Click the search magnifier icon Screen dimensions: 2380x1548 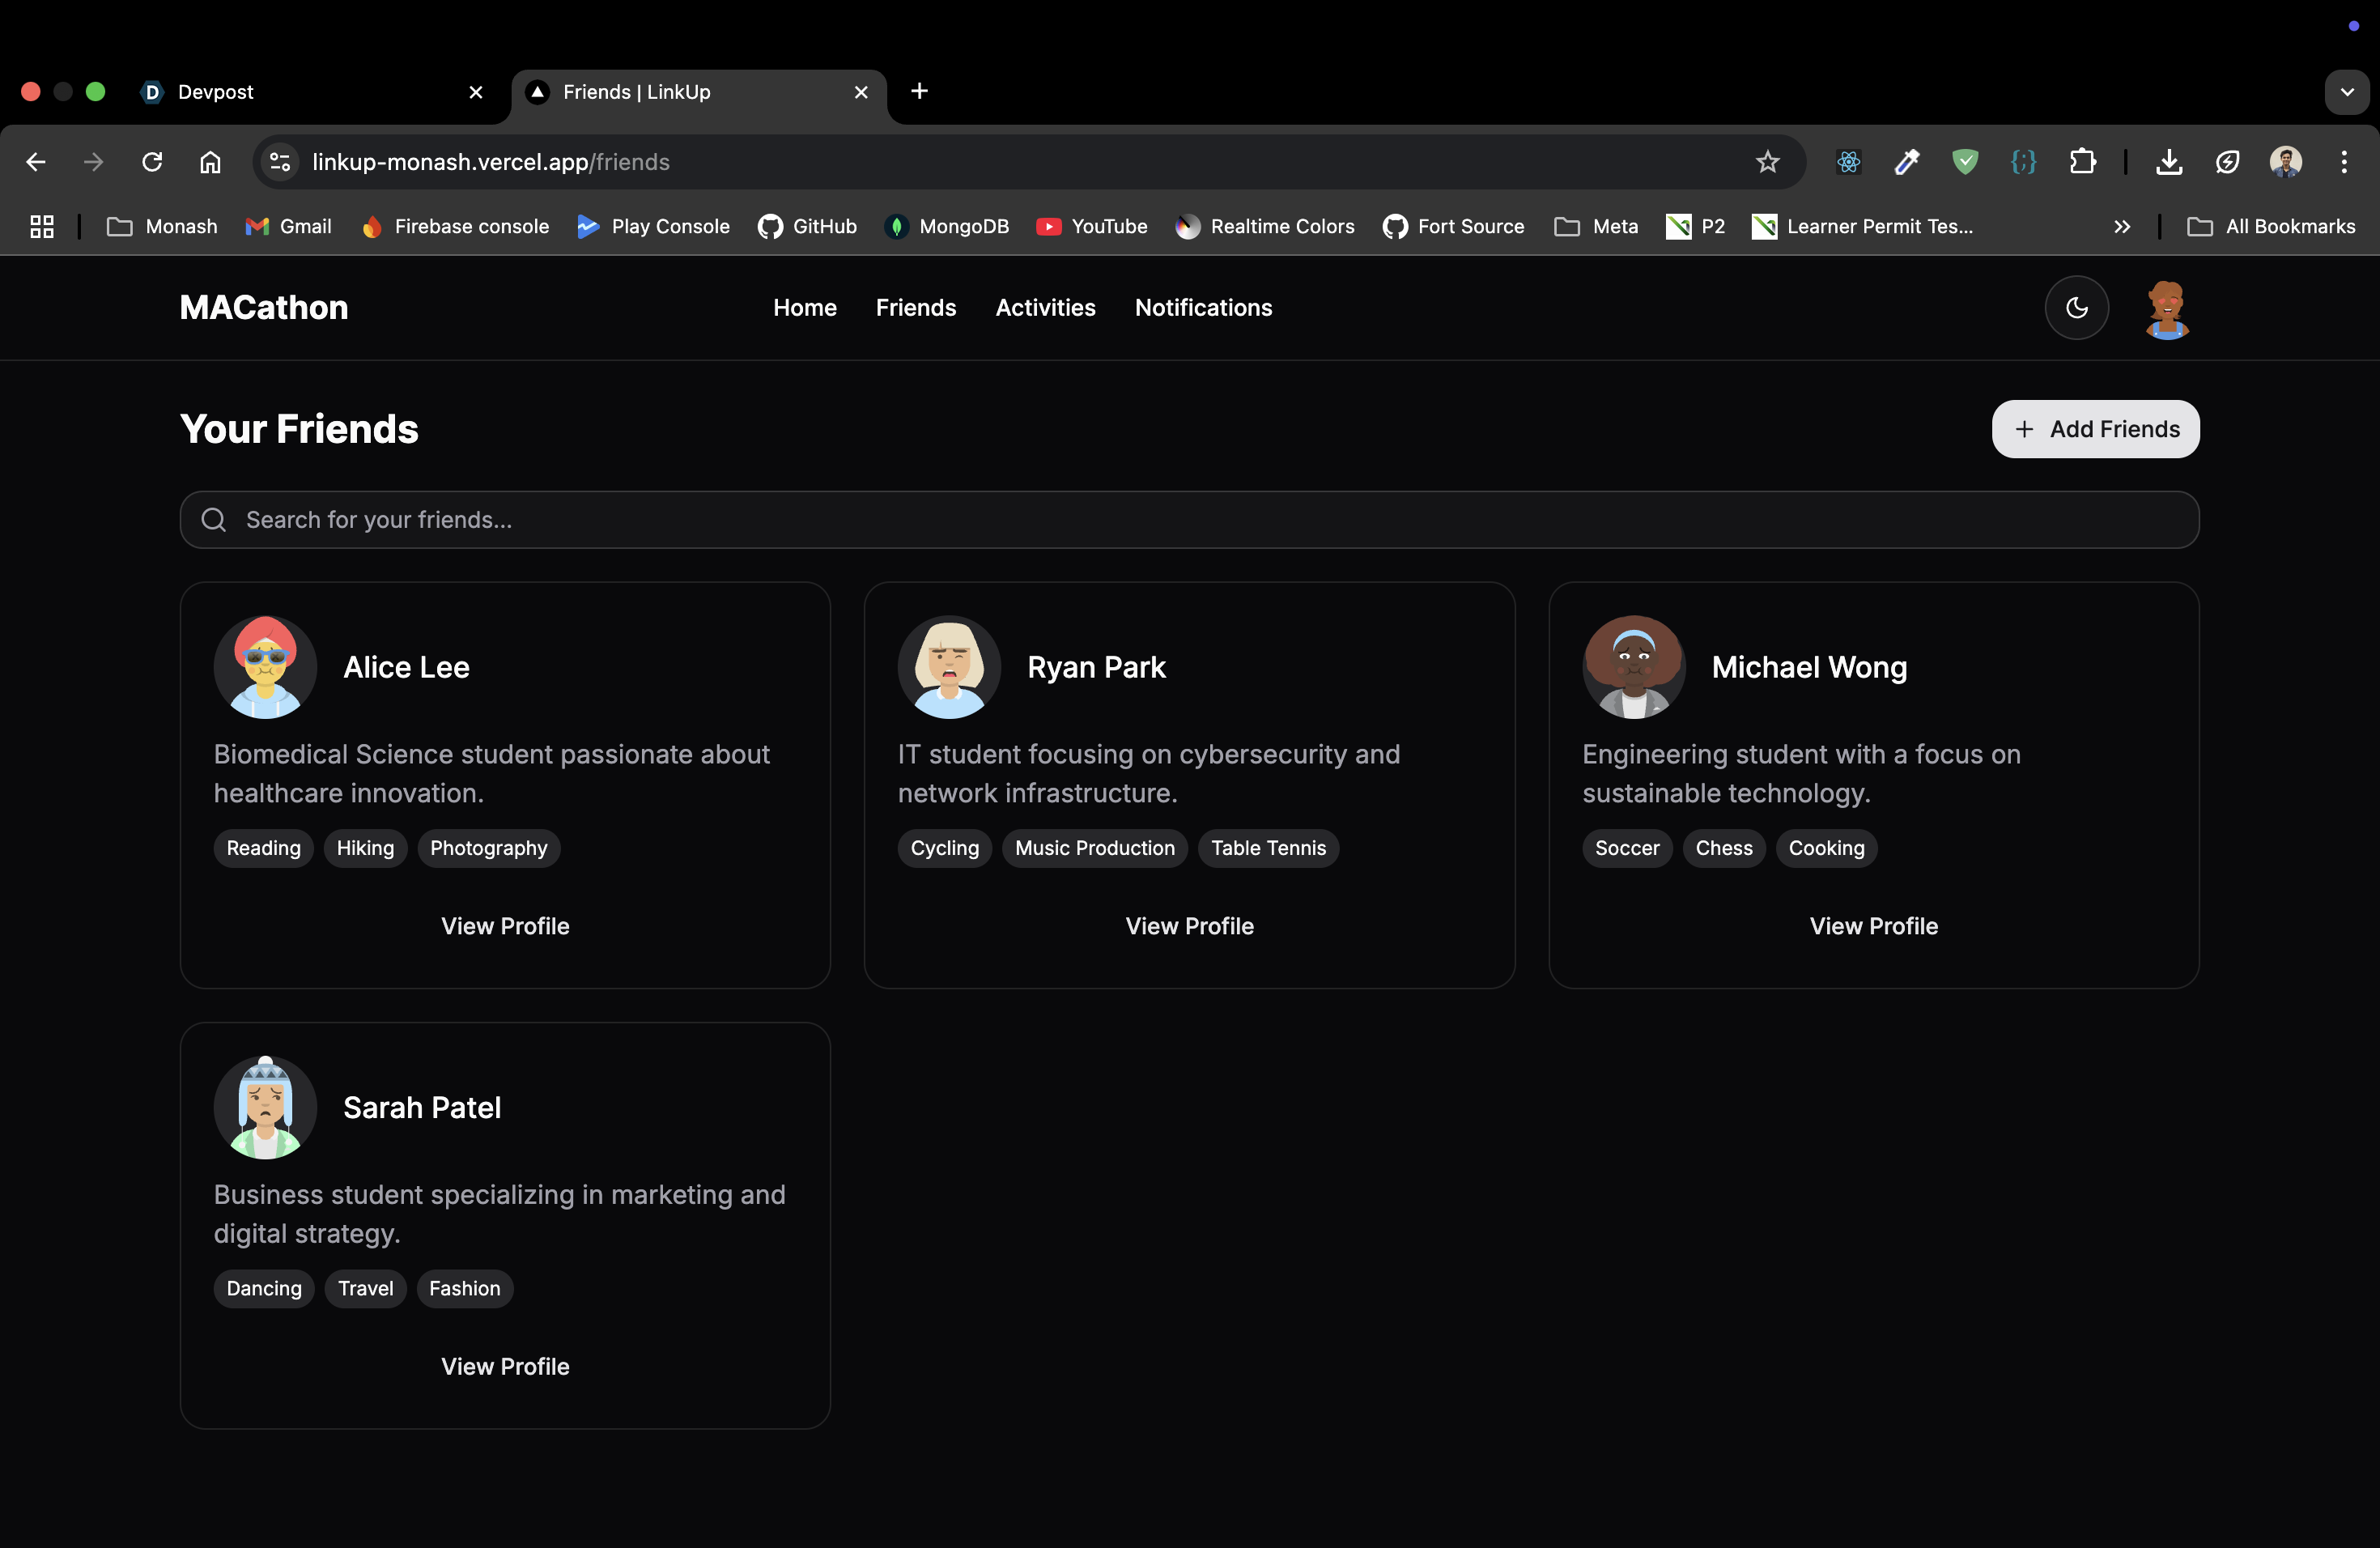(213, 520)
